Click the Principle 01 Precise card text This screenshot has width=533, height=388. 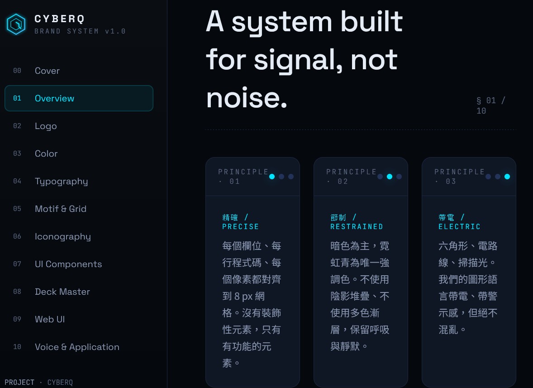(252, 304)
